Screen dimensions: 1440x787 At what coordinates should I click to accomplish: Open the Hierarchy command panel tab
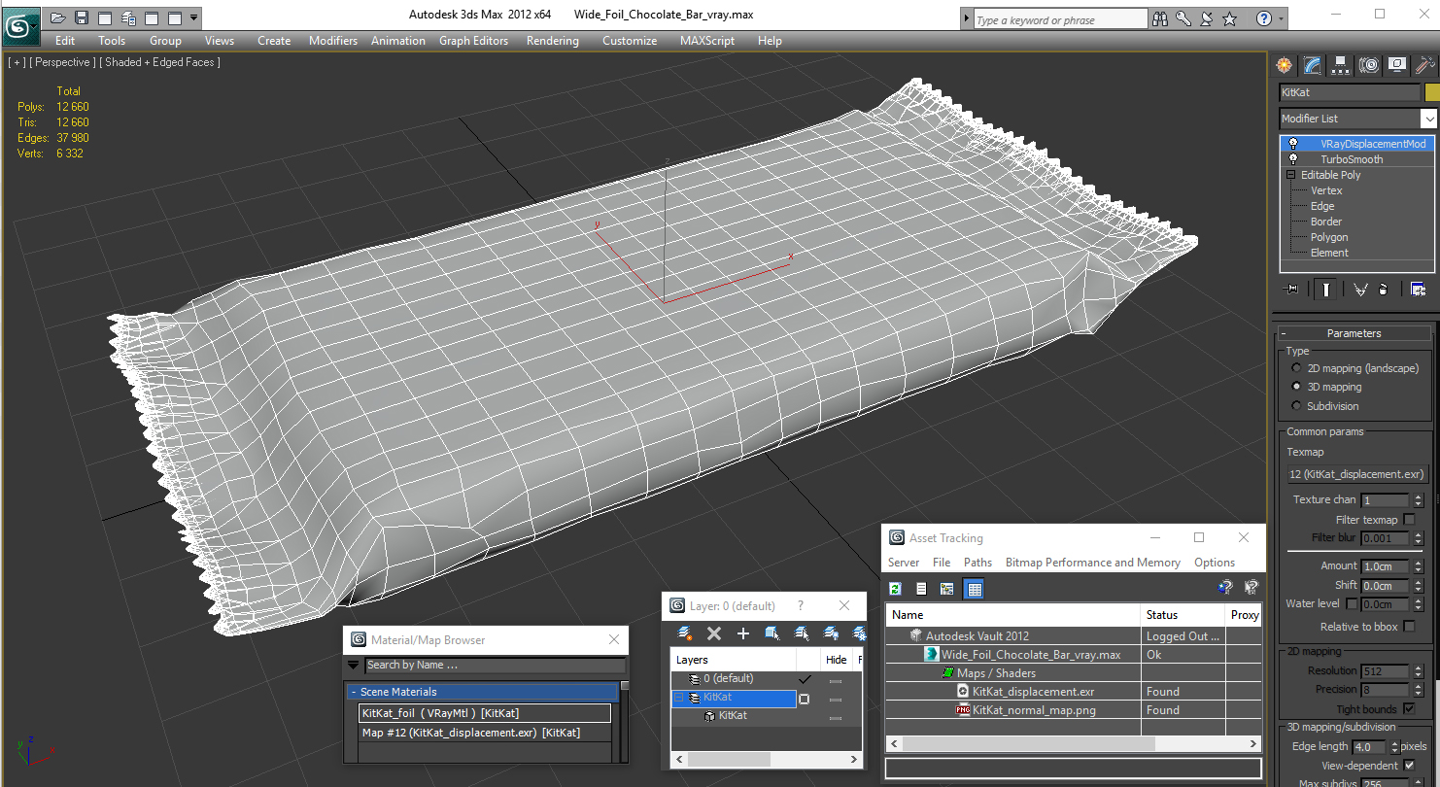pos(1341,65)
